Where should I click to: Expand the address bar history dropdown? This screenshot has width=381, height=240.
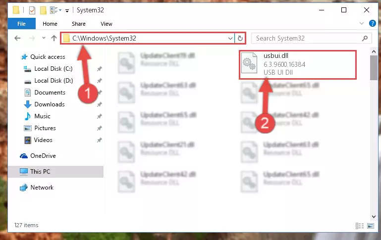pos(230,38)
